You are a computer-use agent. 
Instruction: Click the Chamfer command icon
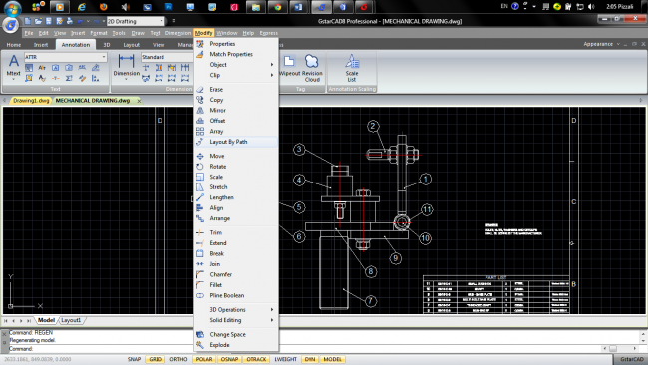click(200, 274)
